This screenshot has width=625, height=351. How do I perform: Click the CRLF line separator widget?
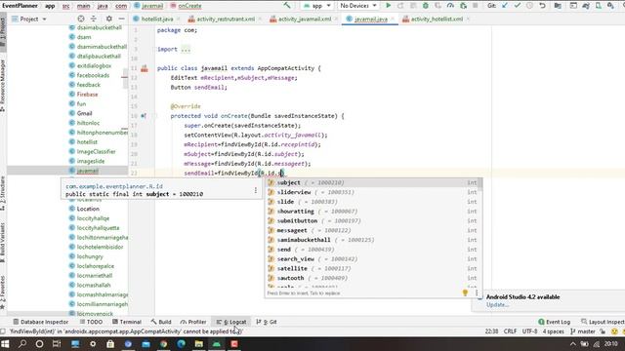coord(510,331)
